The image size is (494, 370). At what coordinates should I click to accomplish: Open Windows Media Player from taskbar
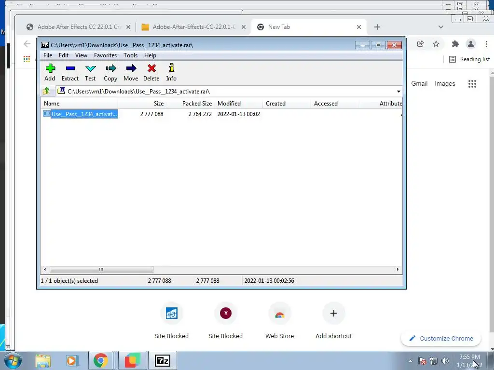point(71,360)
